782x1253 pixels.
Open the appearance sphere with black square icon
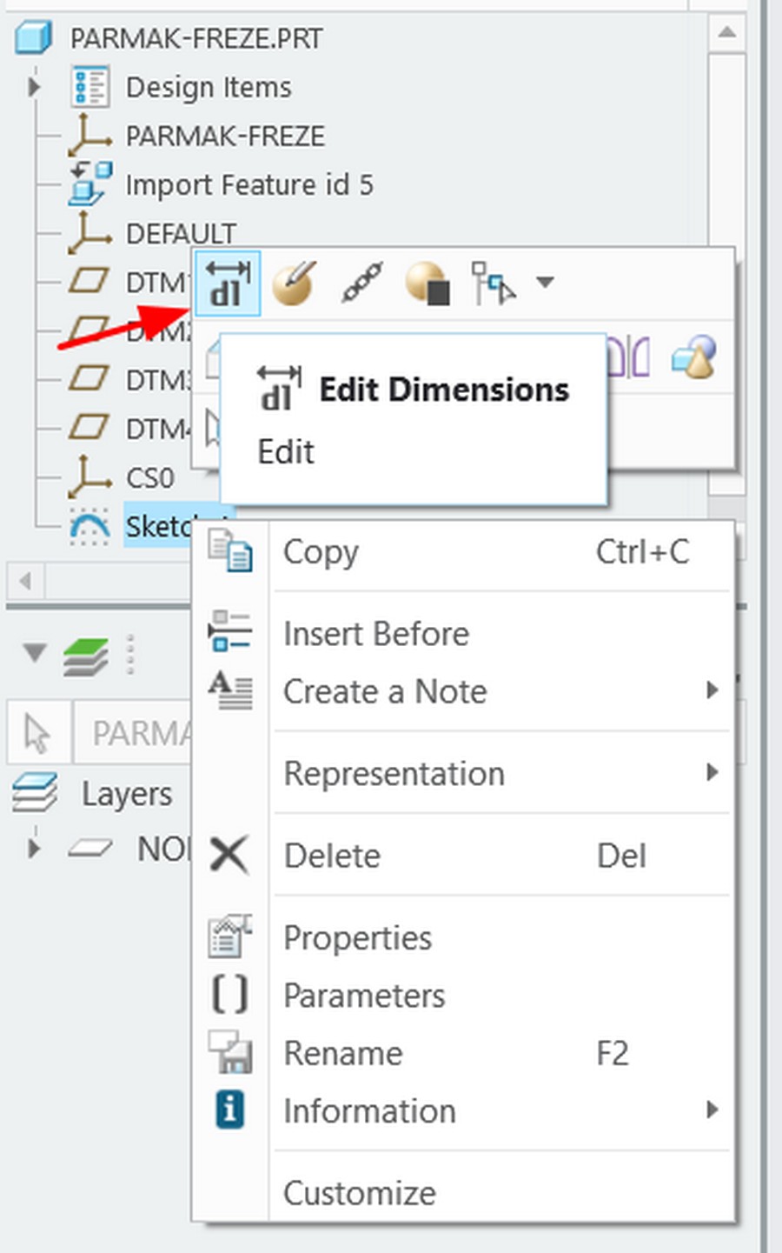coord(427,283)
